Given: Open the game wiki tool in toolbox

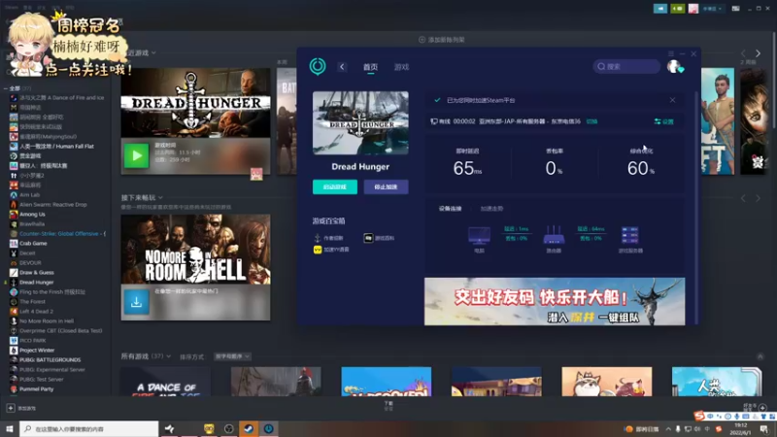Looking at the screenshot, I should coord(380,238).
